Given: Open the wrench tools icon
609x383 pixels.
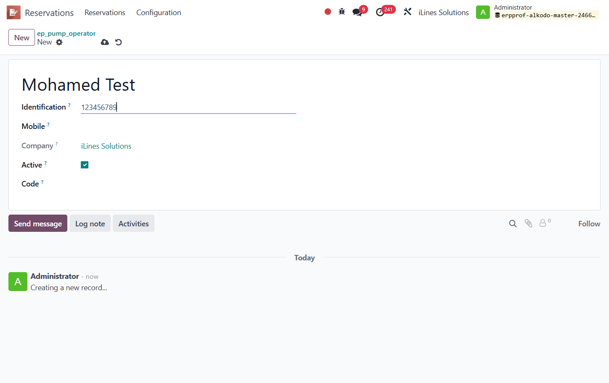Looking at the screenshot, I should click(x=407, y=12).
